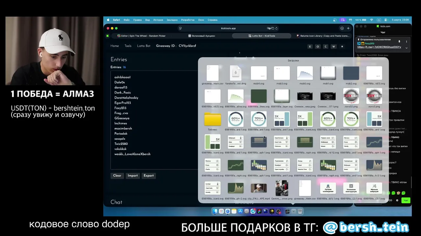Select entry ashibkaaa1 in the list

coord(122,77)
